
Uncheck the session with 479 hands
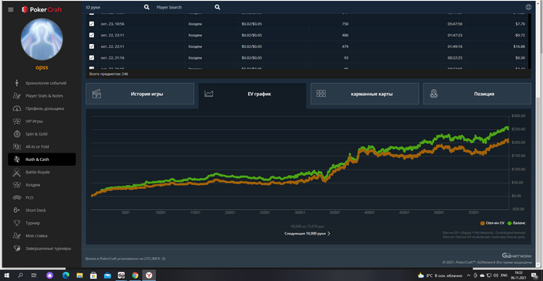click(92, 46)
